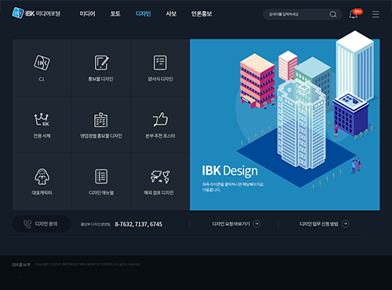Viewport: 392px width, 290px height.
Task: Click the footer copyright notice
Action: (87, 264)
